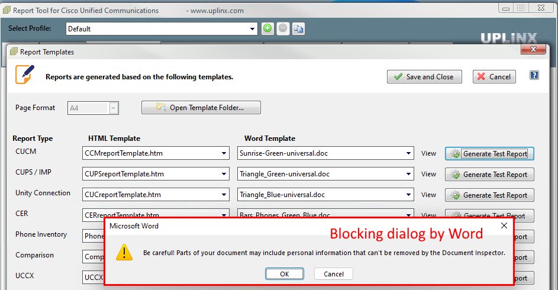Open the Page Format A4 dropdown
The width and height of the screenshot is (558, 290).
point(114,108)
